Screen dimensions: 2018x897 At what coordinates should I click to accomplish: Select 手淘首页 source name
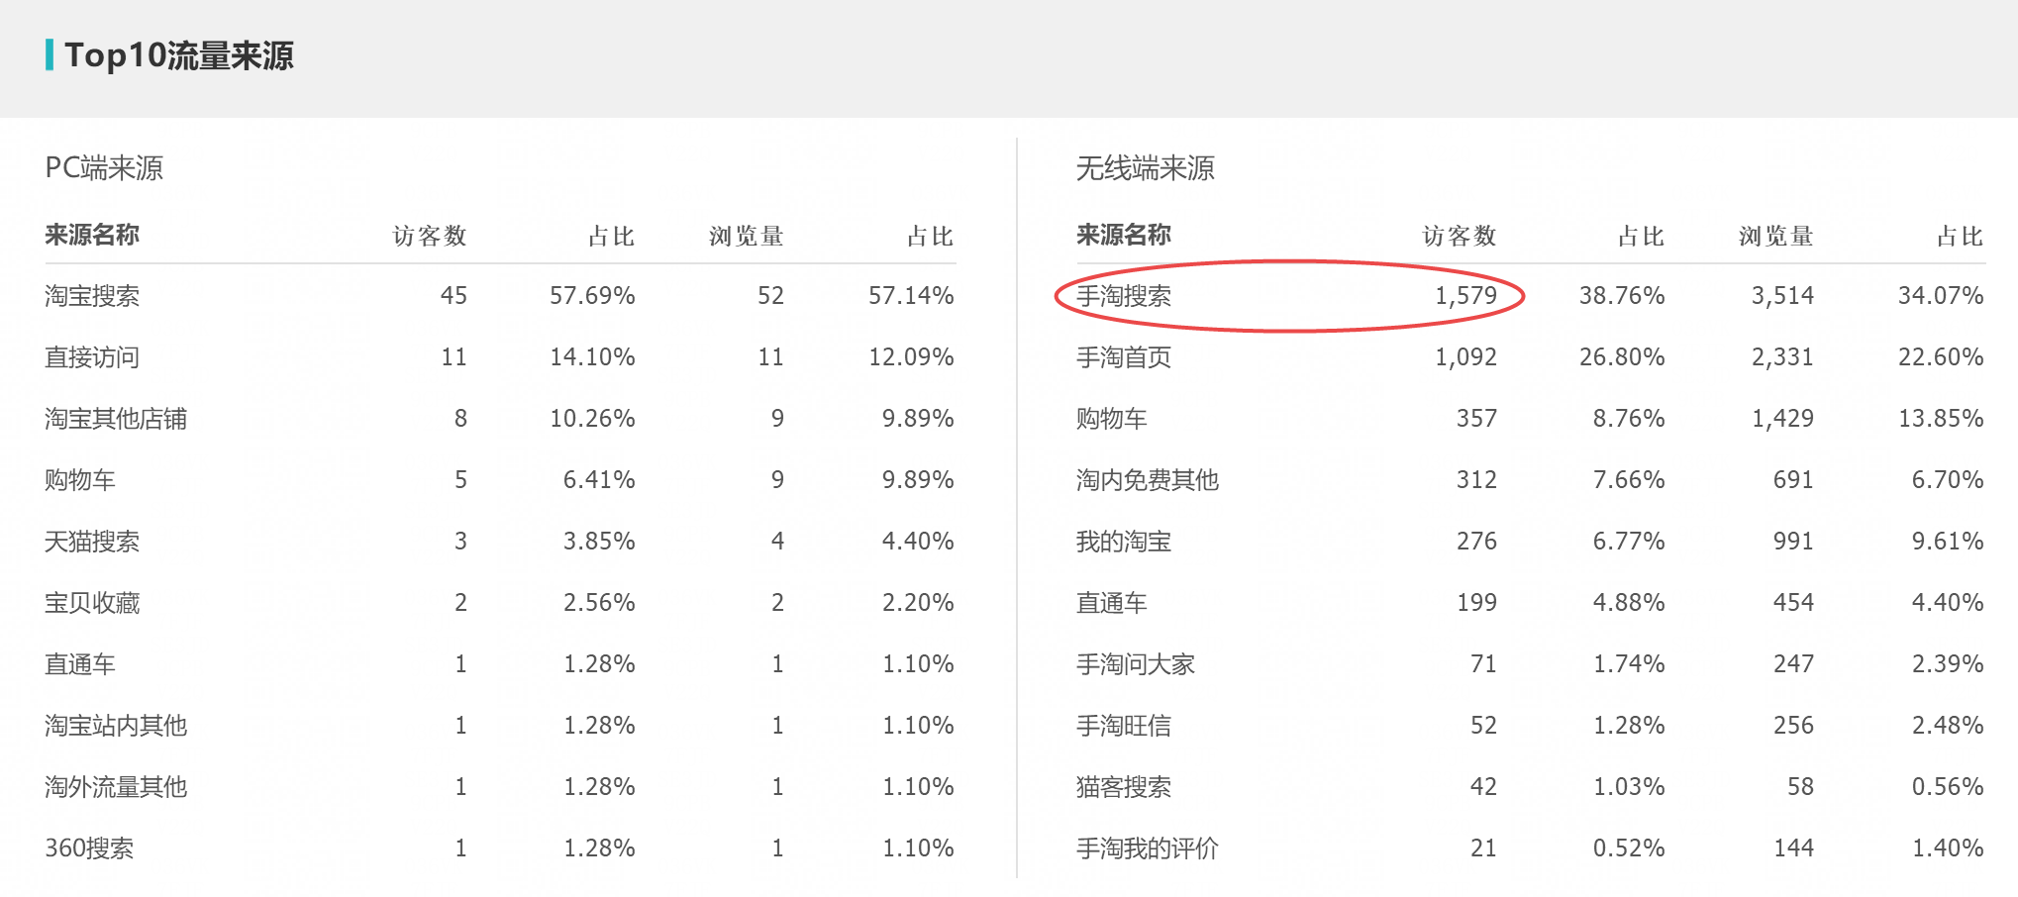(x=1123, y=357)
